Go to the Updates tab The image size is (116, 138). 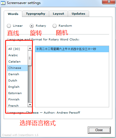point(79,14)
